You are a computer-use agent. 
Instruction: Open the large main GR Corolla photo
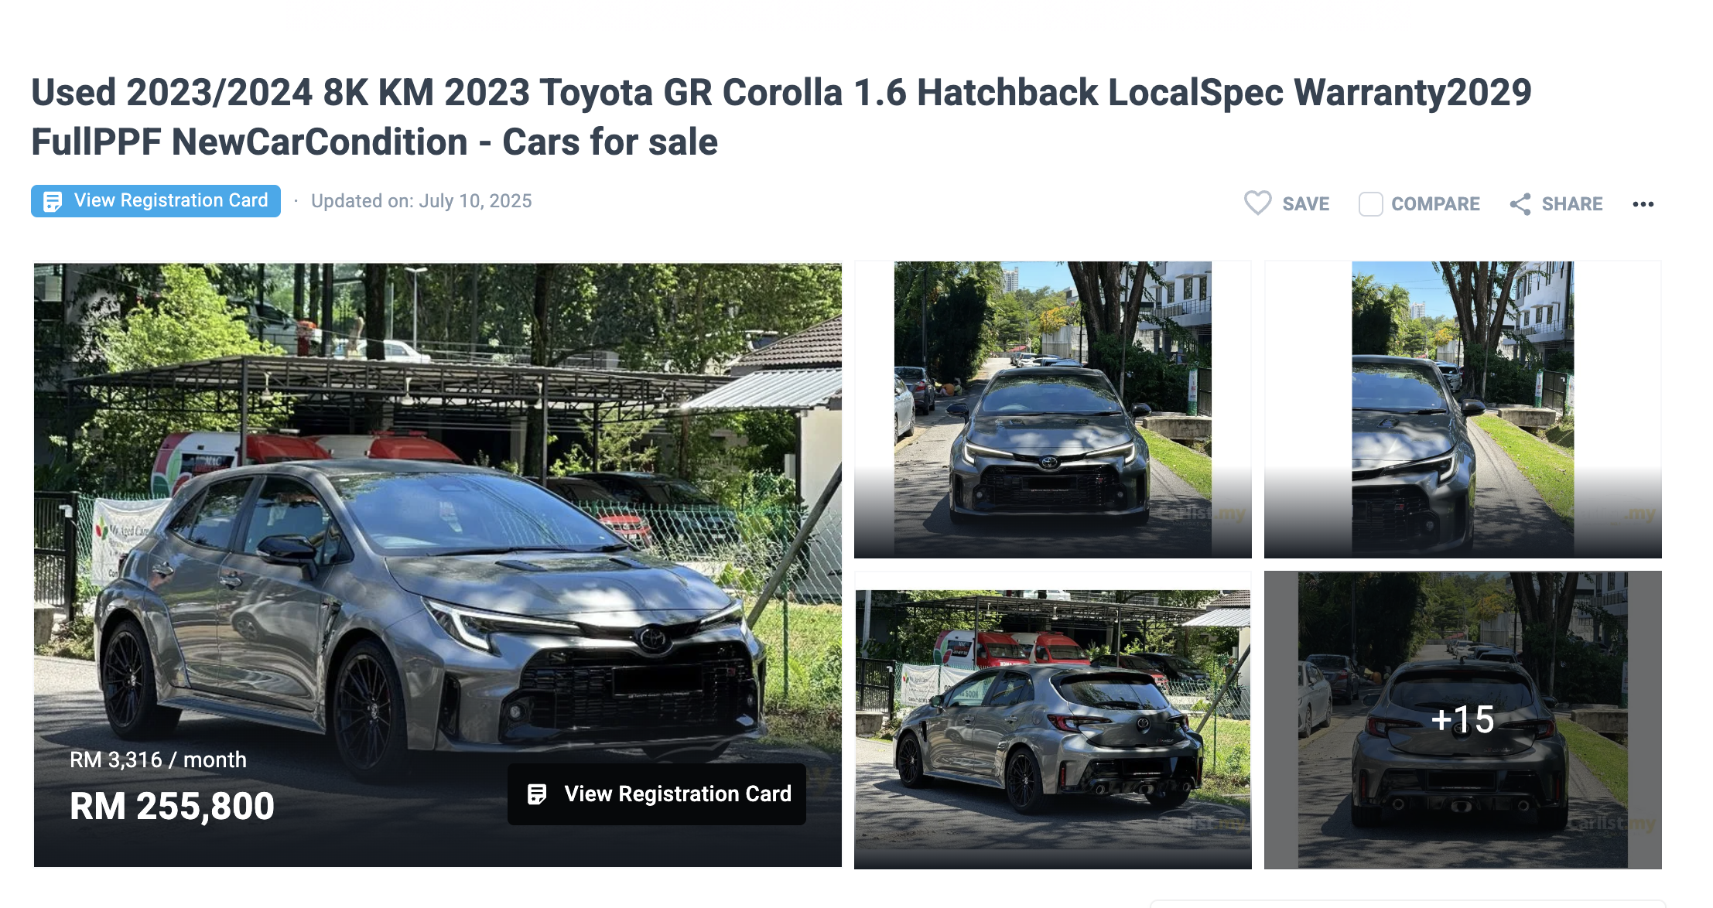pyautogui.click(x=438, y=565)
